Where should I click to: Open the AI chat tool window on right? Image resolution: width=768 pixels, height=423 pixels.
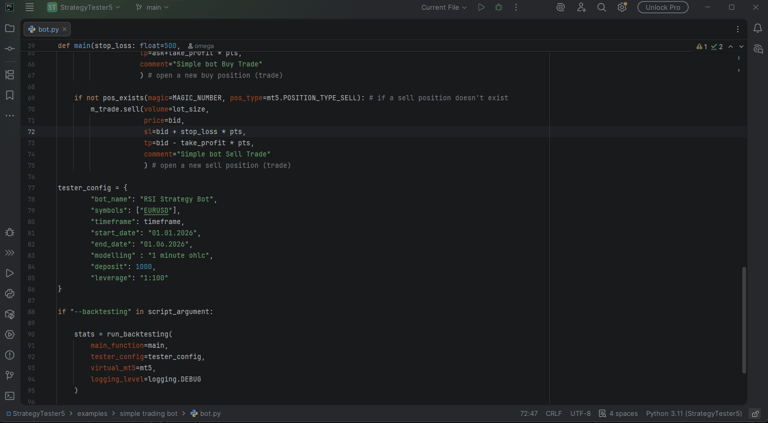click(758, 49)
